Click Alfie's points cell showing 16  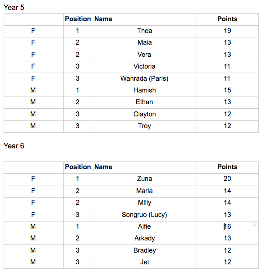pyautogui.click(x=227, y=227)
